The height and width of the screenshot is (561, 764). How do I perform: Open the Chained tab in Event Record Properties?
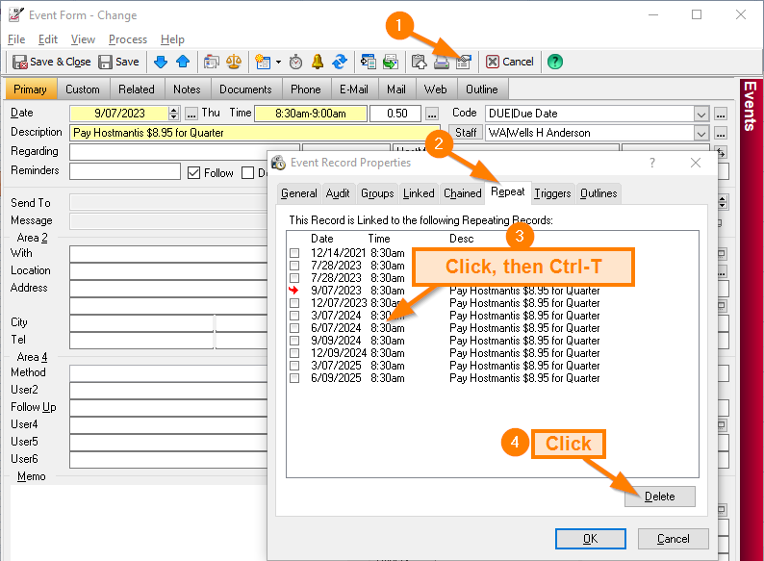pos(463,193)
